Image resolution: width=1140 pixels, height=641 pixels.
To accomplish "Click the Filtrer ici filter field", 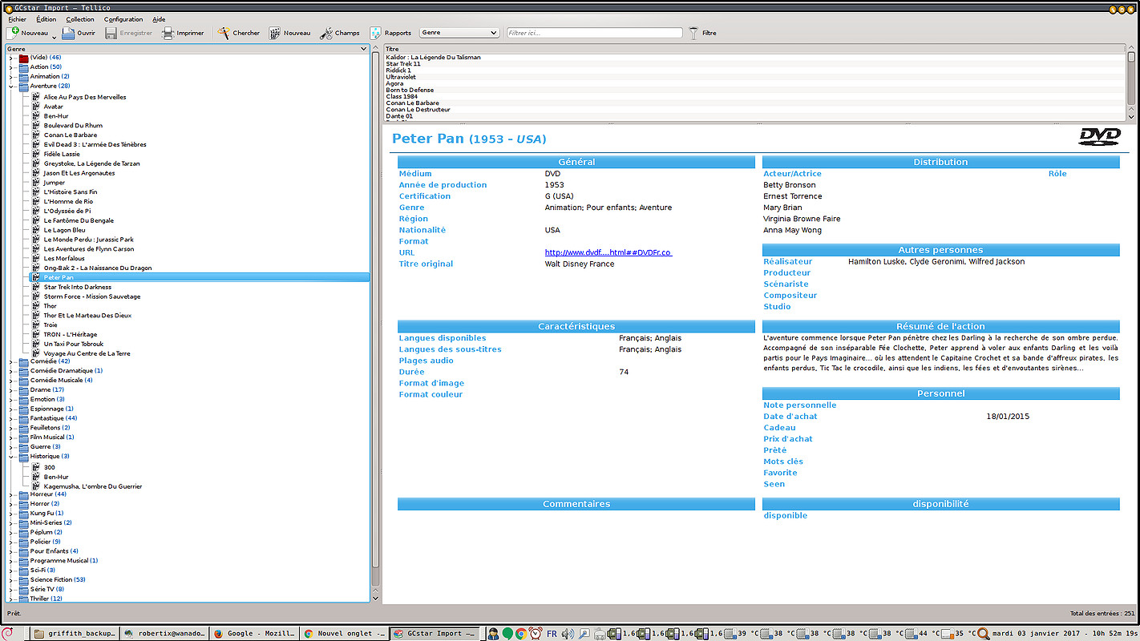I will coord(594,33).
